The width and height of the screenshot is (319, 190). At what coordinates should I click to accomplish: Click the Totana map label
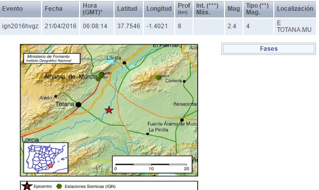pyautogui.click(x=65, y=104)
